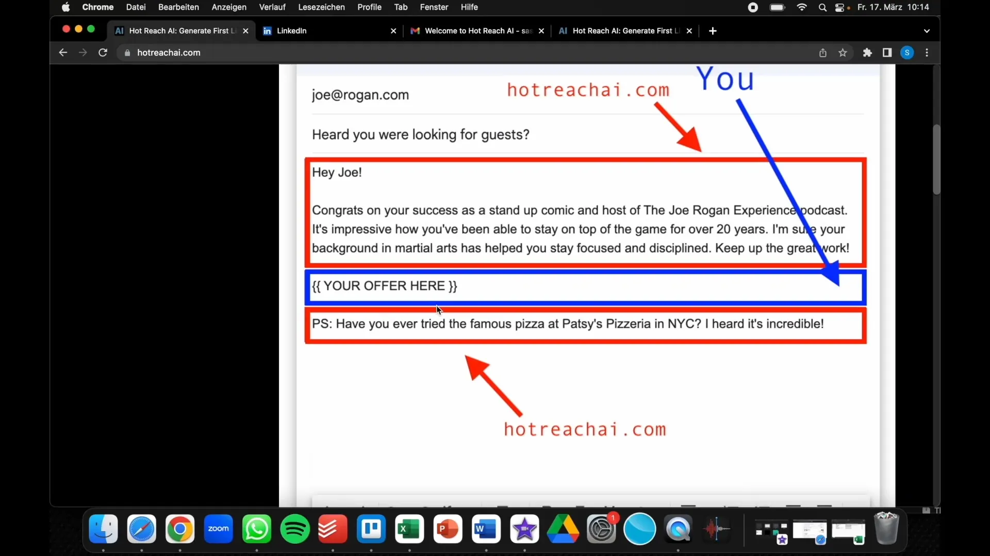Open the Lesezeichen menu
Image resolution: width=990 pixels, height=556 pixels.
pyautogui.click(x=321, y=7)
